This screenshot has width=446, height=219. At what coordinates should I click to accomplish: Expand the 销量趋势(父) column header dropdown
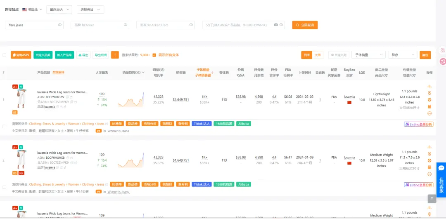pos(143,73)
